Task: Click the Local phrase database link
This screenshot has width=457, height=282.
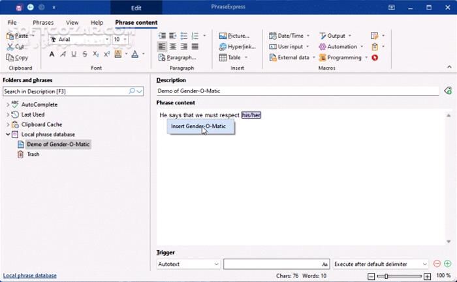Action: 29,275
